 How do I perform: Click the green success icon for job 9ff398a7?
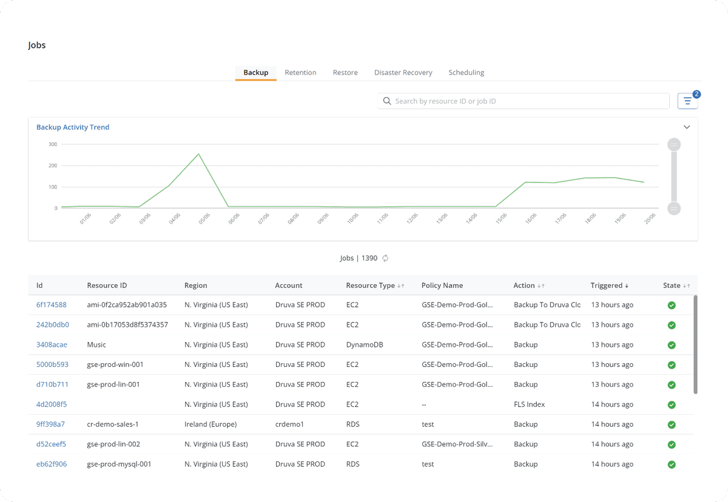[672, 424]
